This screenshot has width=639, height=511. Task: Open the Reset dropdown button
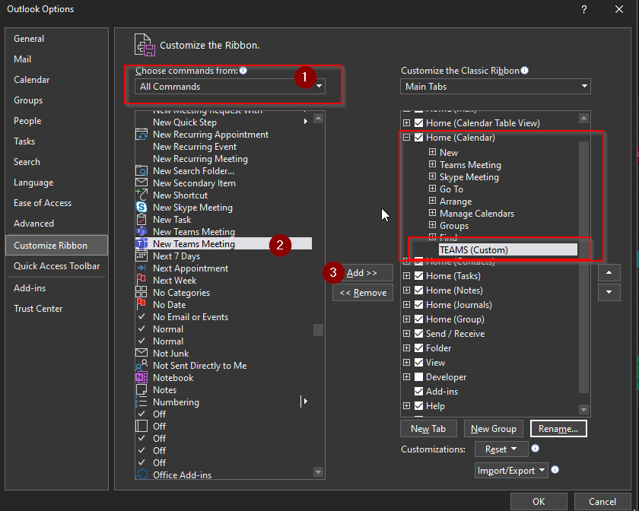(501, 449)
